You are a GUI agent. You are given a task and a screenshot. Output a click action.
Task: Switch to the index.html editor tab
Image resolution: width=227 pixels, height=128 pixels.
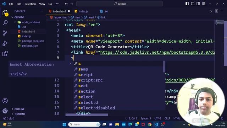[59, 11]
